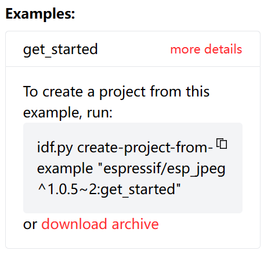
Task: Click the word "example" in the code block
Action: click(65, 169)
